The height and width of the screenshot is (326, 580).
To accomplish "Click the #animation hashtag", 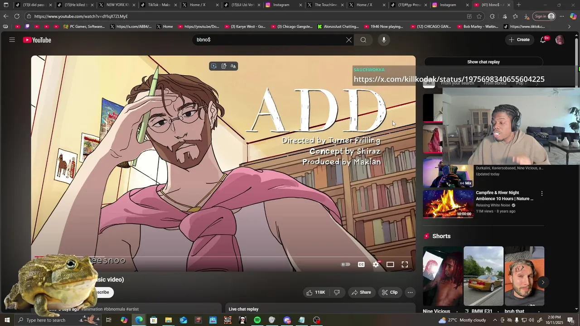I will (92, 309).
